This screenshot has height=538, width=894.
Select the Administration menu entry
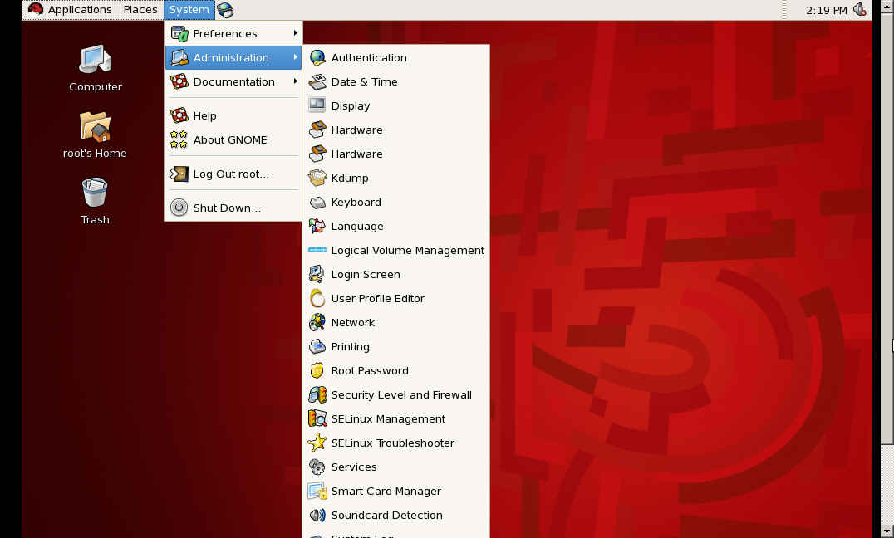point(233,57)
